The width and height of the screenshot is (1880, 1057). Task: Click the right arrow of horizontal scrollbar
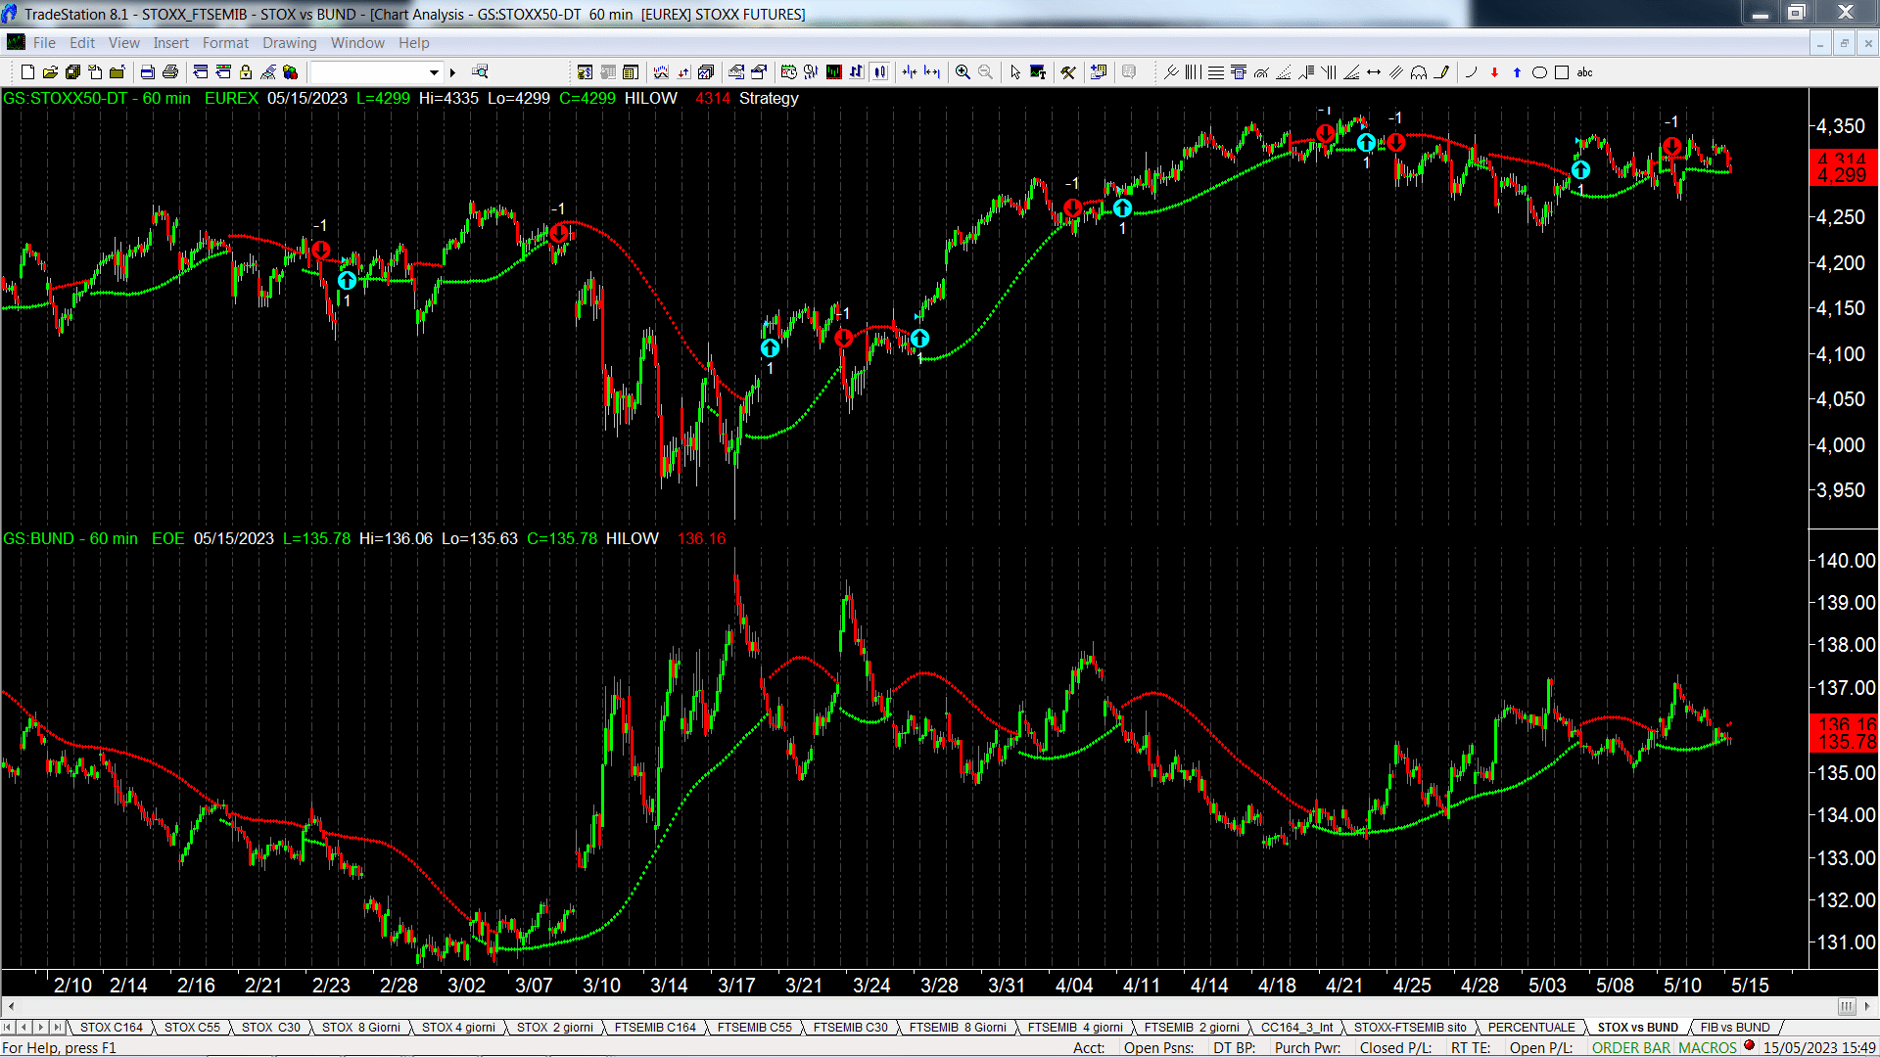[x=1868, y=1006]
